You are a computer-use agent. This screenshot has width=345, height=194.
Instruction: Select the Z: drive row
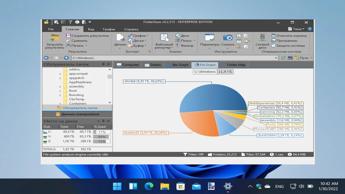tap(77, 141)
